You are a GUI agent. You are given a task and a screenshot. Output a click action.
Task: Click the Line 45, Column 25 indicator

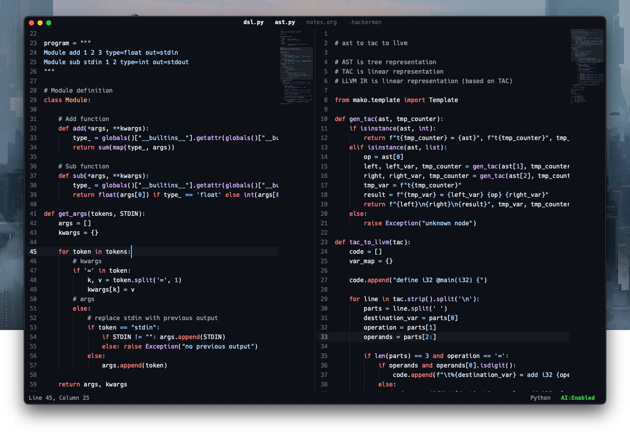coord(59,398)
